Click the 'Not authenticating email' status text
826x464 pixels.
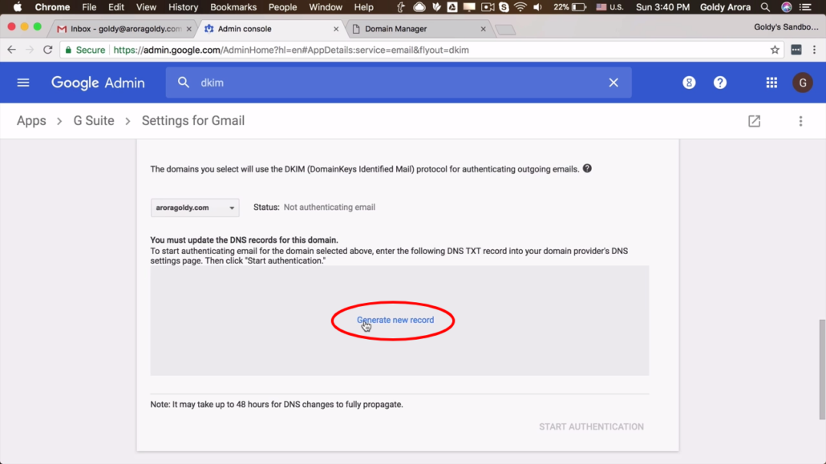tap(330, 207)
